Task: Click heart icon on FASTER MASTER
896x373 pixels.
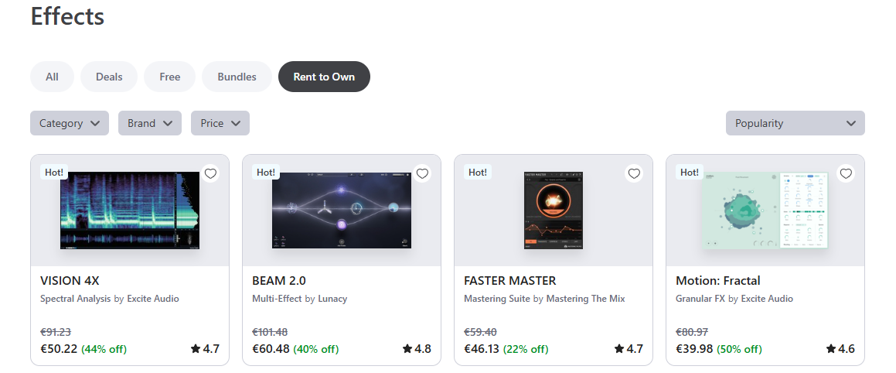Action: [634, 173]
